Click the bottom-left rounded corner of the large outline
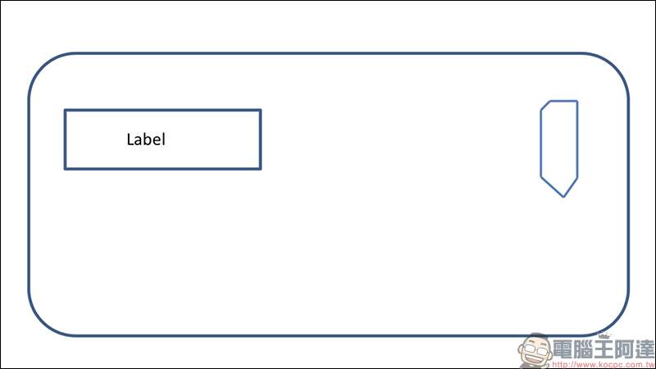 point(43,322)
